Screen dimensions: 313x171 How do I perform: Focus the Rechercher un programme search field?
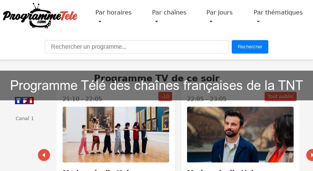[x=137, y=47]
